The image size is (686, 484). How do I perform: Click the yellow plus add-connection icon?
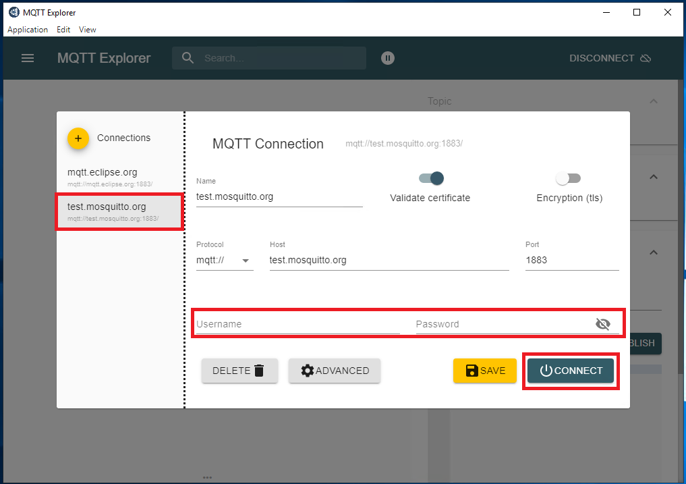[78, 138]
